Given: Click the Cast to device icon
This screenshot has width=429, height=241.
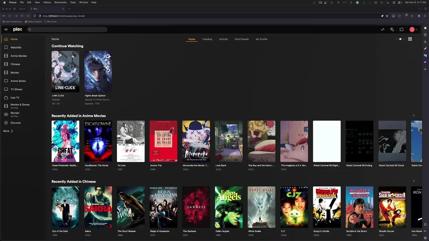Looking at the screenshot, I should tap(402, 29).
